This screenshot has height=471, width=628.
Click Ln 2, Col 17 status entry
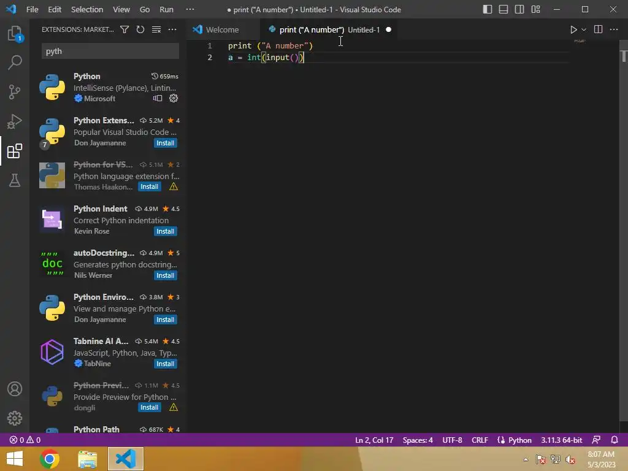(374, 440)
